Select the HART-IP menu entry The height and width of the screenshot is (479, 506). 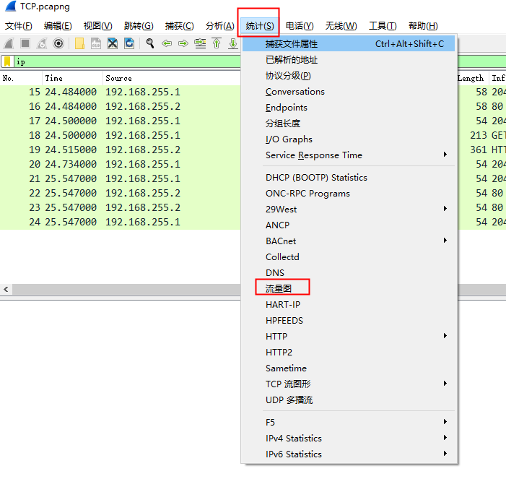pos(349,304)
